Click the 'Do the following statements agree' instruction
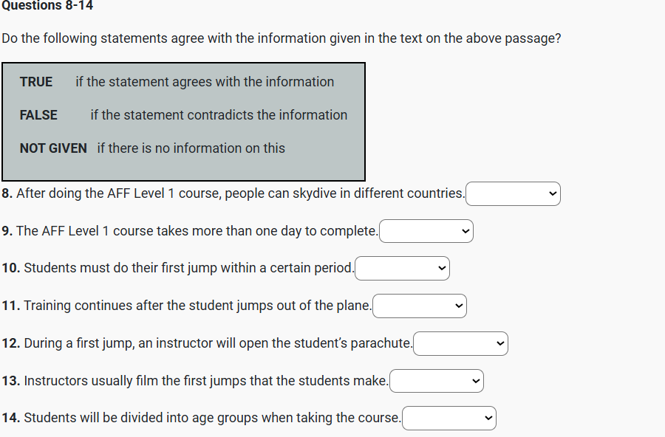This screenshot has width=665, height=437. (x=281, y=38)
